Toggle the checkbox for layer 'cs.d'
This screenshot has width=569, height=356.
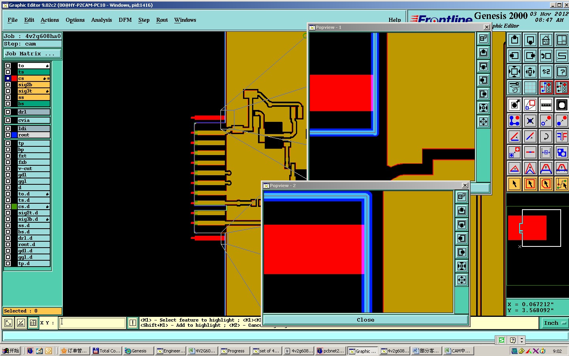point(8,206)
